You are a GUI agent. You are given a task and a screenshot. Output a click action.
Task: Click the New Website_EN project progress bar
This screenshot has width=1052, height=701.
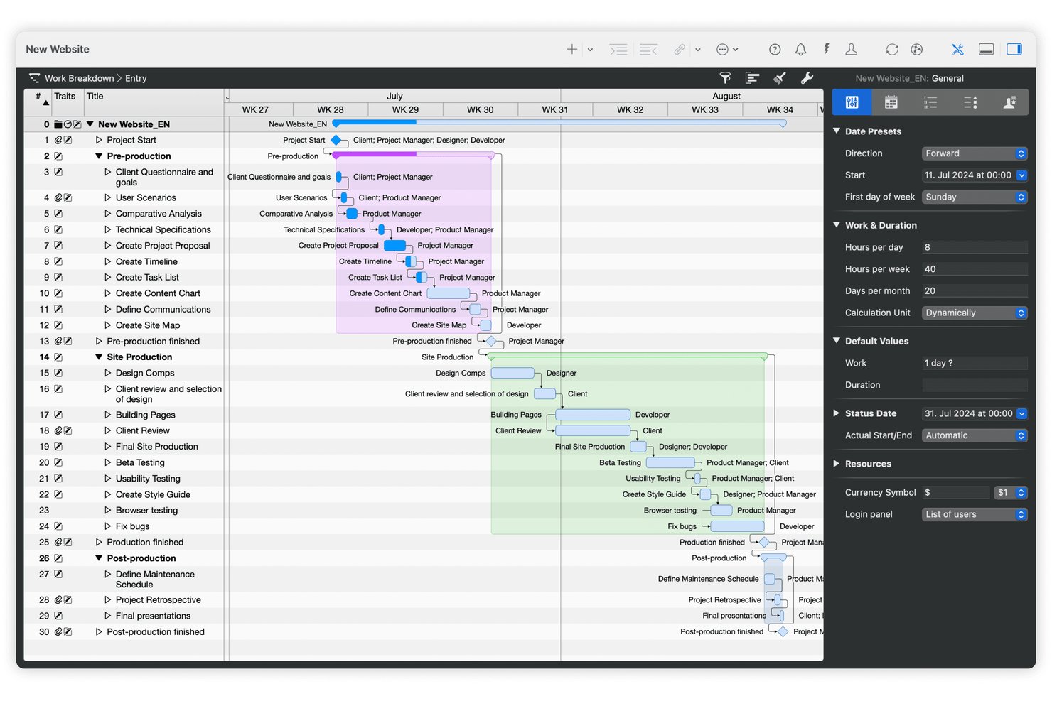click(559, 124)
